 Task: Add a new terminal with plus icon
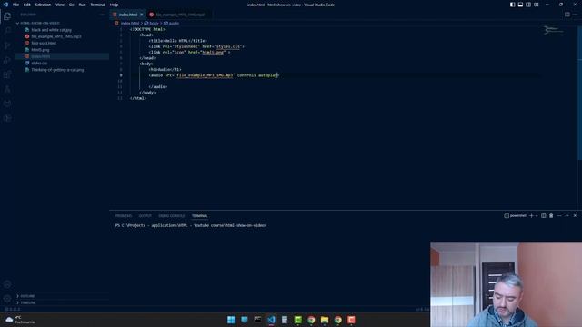pyautogui.click(x=531, y=216)
